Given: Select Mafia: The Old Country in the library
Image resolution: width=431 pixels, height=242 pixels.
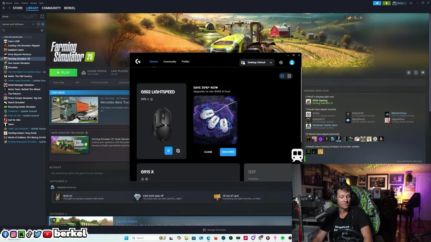Looking at the screenshot, I should (20, 76).
